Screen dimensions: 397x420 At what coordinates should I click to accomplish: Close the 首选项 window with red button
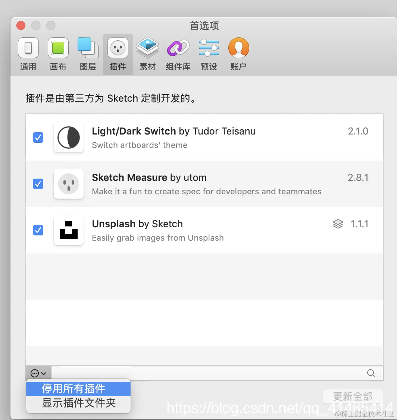[x=21, y=25]
